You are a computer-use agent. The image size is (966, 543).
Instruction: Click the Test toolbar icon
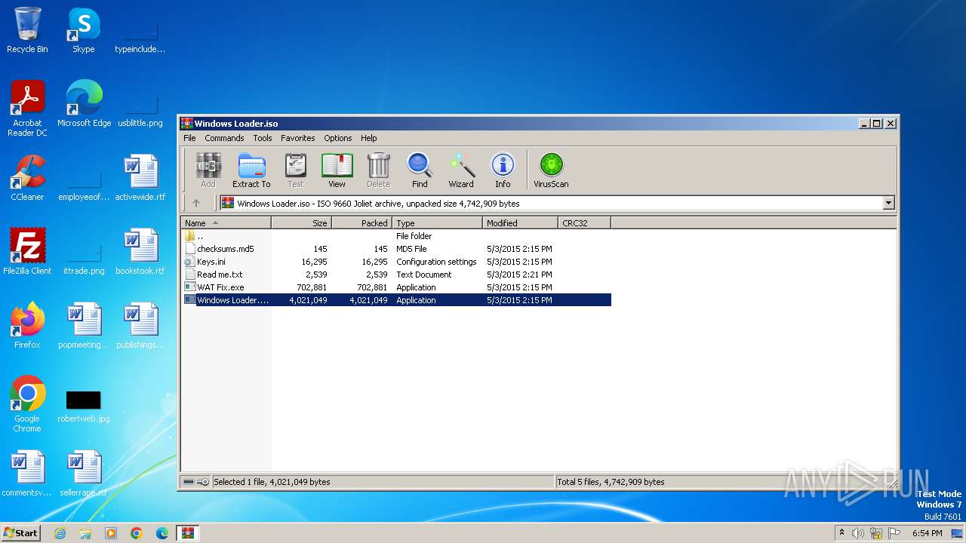296,170
